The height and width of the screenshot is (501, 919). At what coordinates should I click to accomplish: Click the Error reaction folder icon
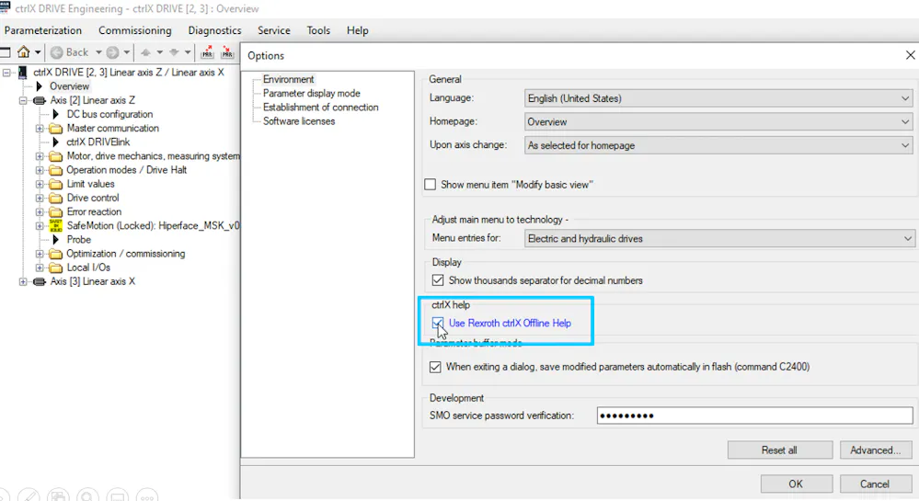click(x=56, y=212)
